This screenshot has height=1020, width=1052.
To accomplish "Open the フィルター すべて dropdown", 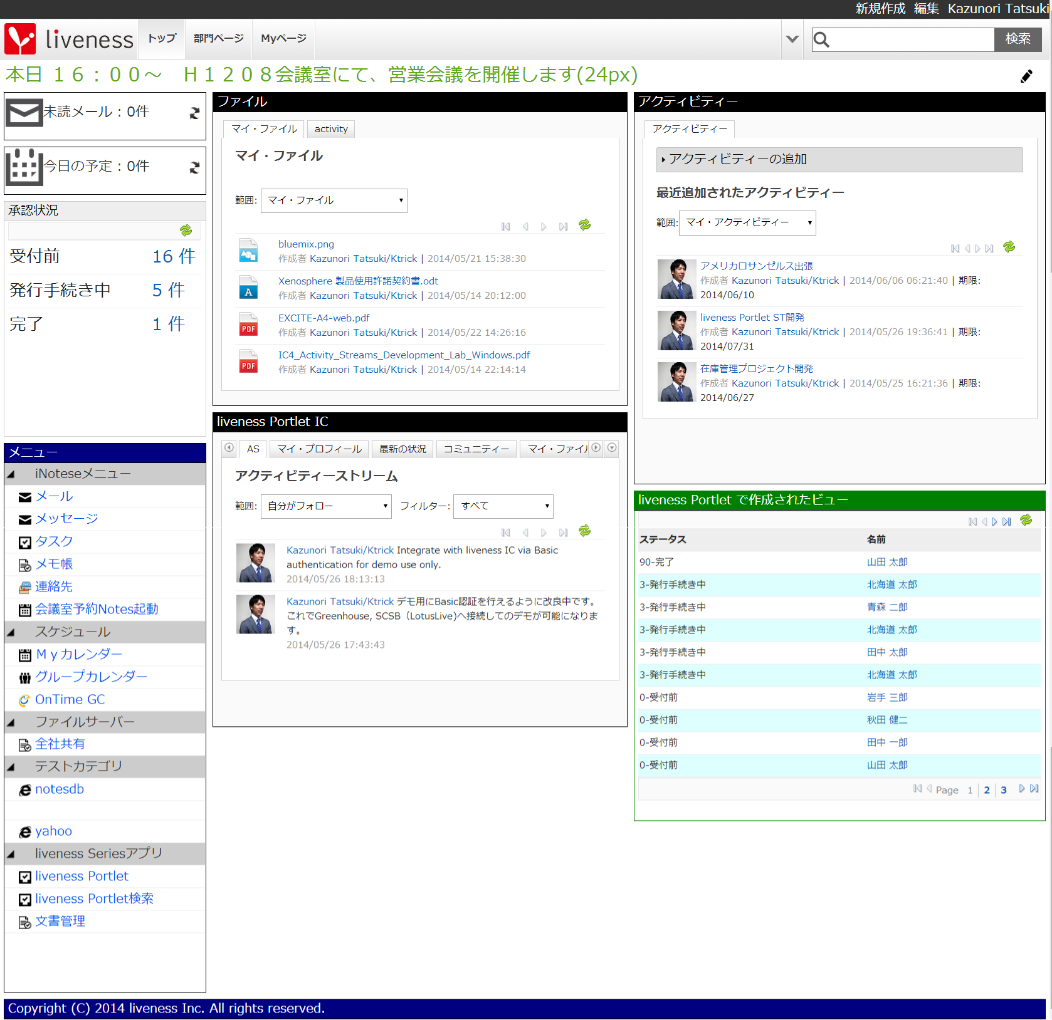I will pos(503,506).
